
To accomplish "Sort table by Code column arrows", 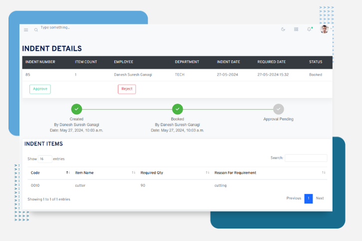I will 68,173.
